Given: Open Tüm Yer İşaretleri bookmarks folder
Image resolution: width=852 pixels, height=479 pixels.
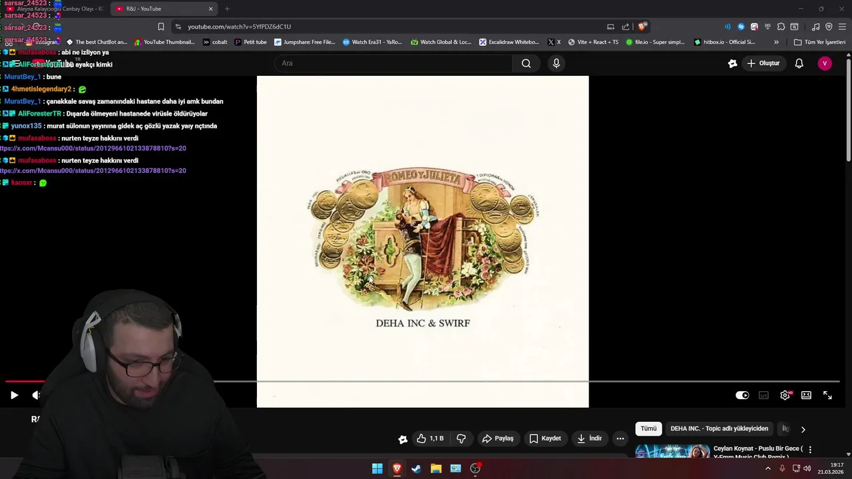Looking at the screenshot, I should click(x=819, y=42).
